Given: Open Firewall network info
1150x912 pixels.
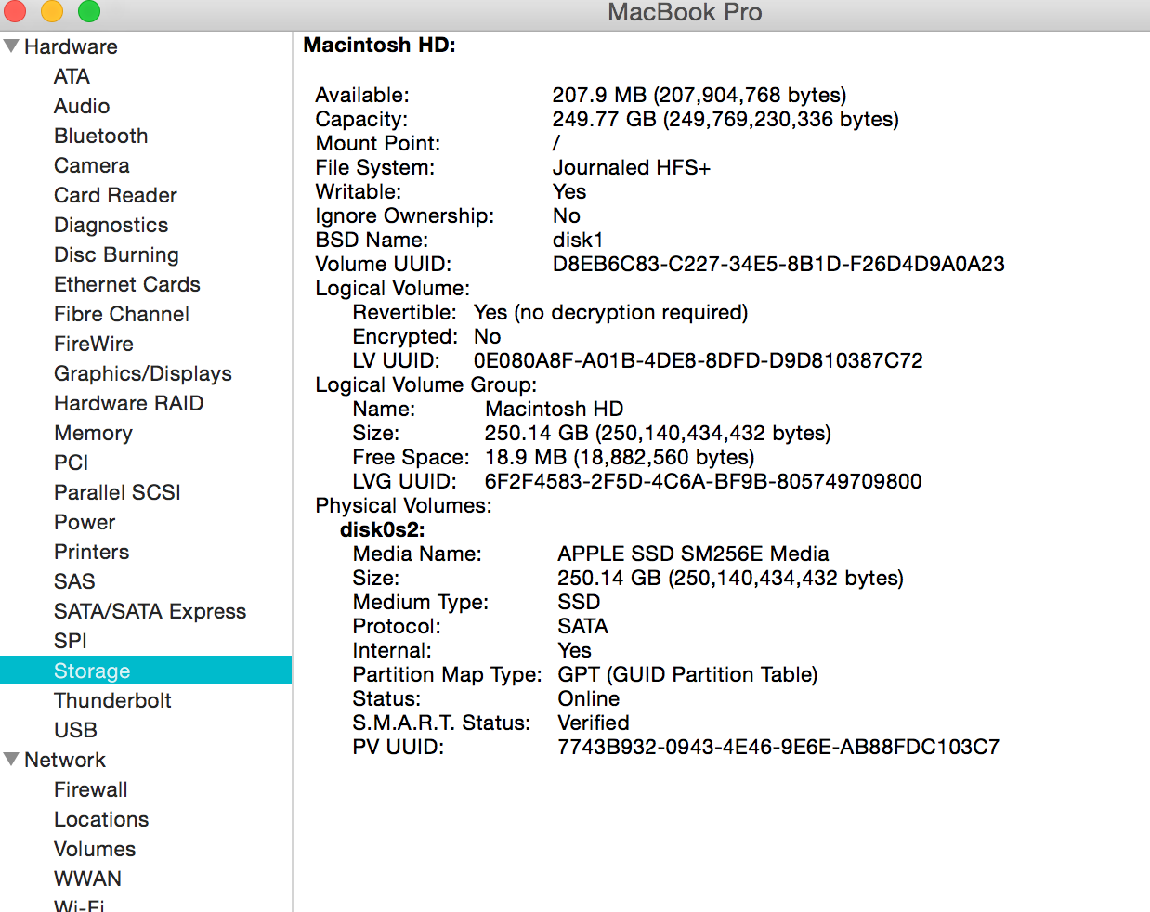Looking at the screenshot, I should (x=90, y=789).
